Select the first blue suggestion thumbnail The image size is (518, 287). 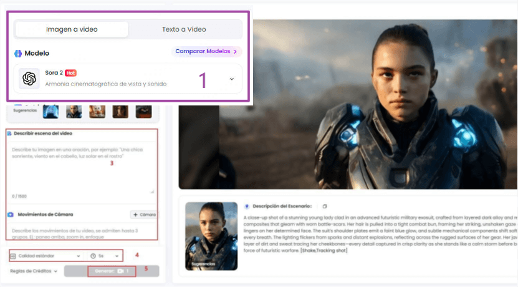[x=51, y=112]
